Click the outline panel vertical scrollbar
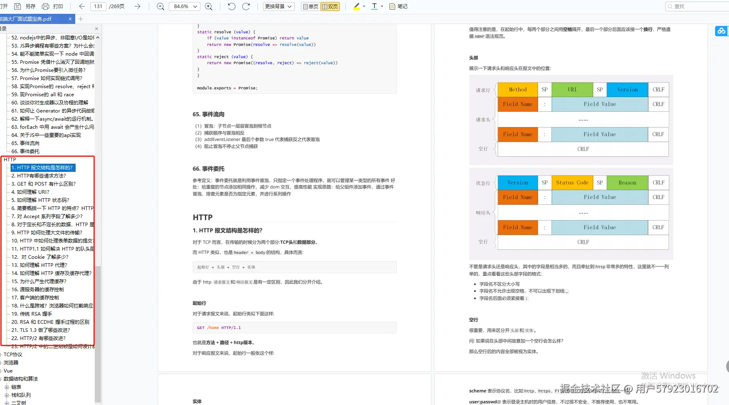The image size is (729, 405). (98, 334)
